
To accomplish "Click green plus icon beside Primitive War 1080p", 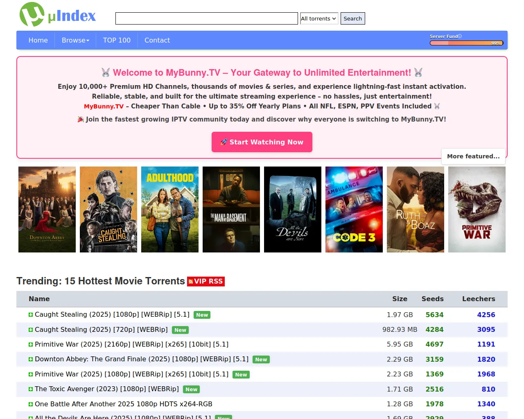I will tap(31, 374).
